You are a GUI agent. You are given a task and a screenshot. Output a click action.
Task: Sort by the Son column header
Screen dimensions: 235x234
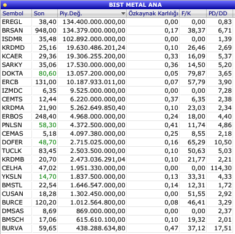[x=39, y=14]
